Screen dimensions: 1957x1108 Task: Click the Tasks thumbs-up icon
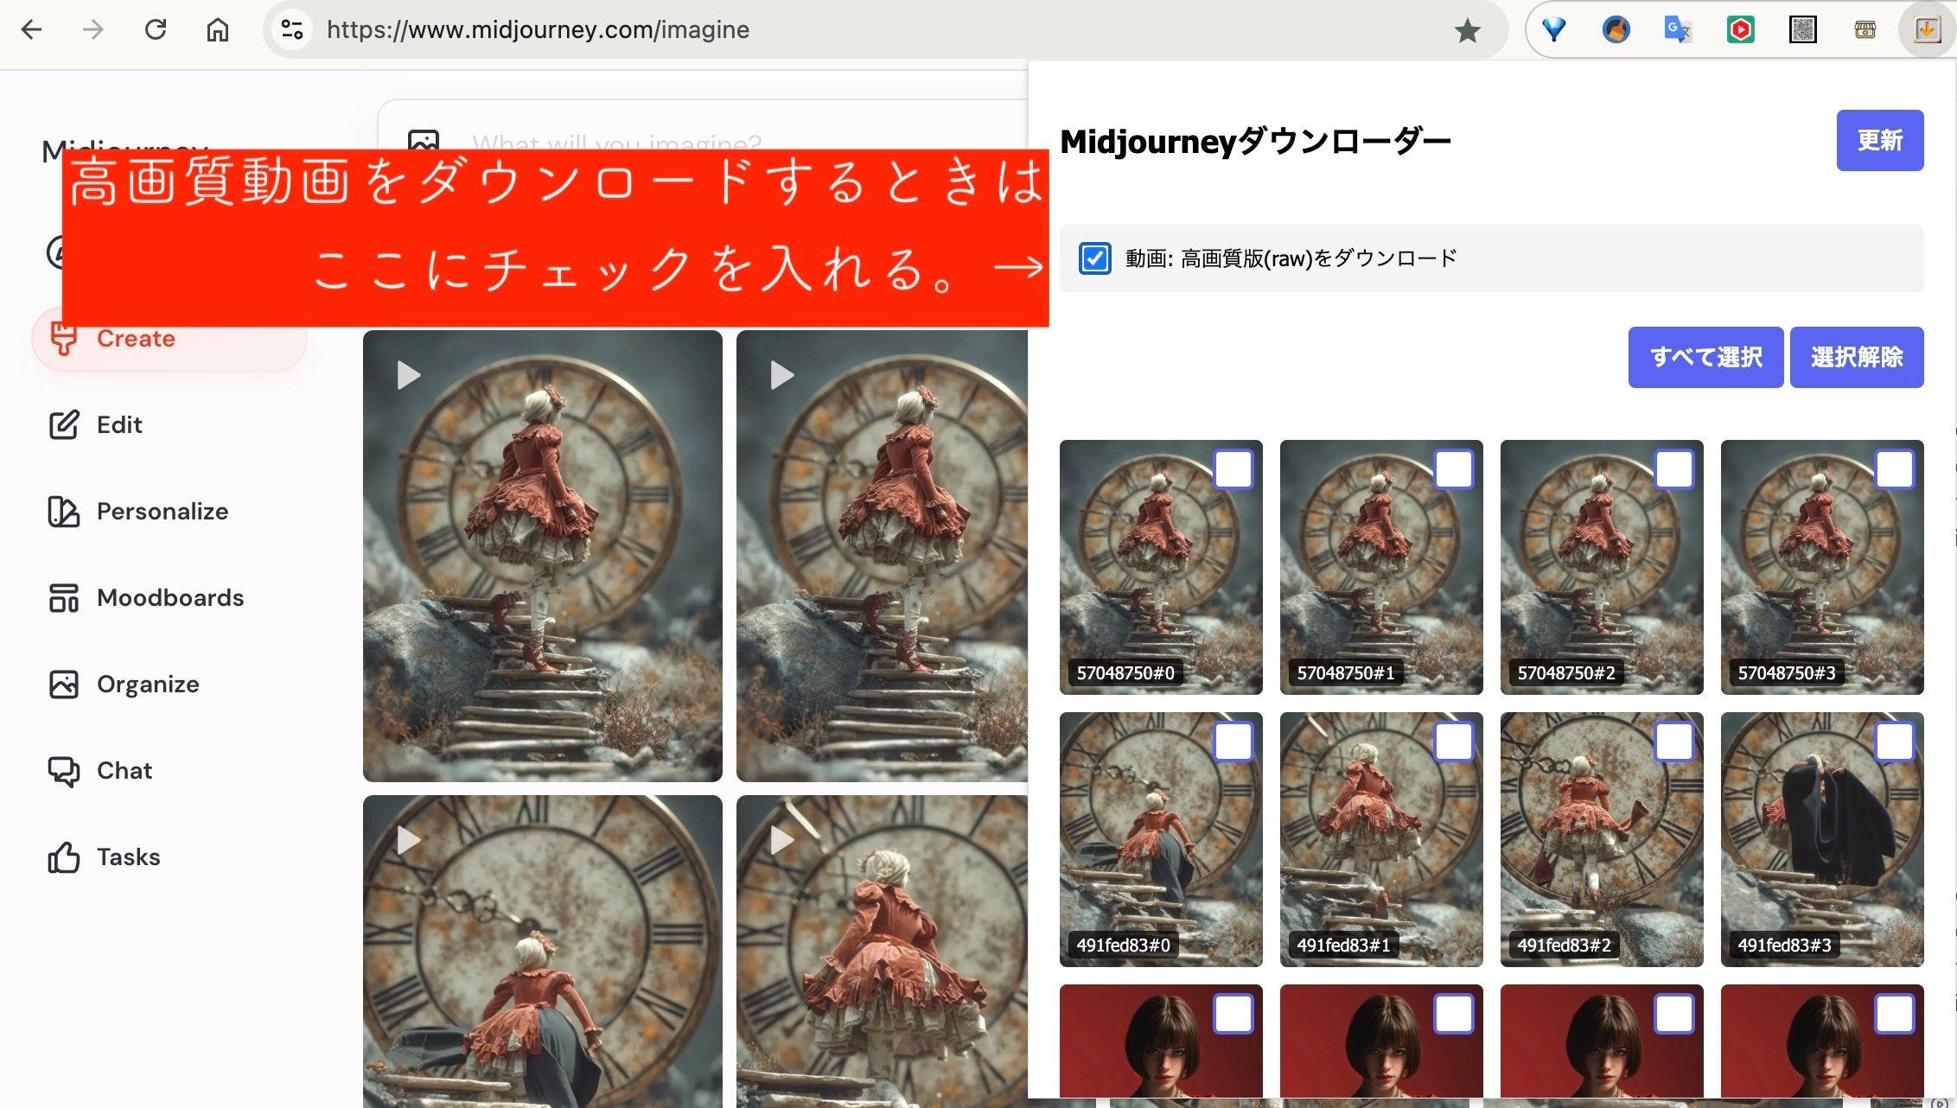coord(64,857)
